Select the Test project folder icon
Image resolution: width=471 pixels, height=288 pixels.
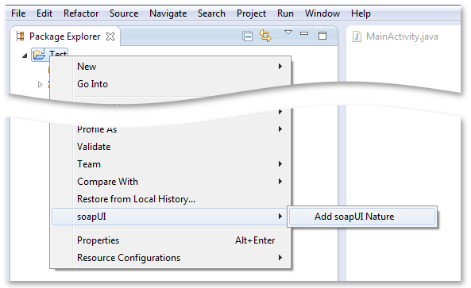(x=40, y=54)
